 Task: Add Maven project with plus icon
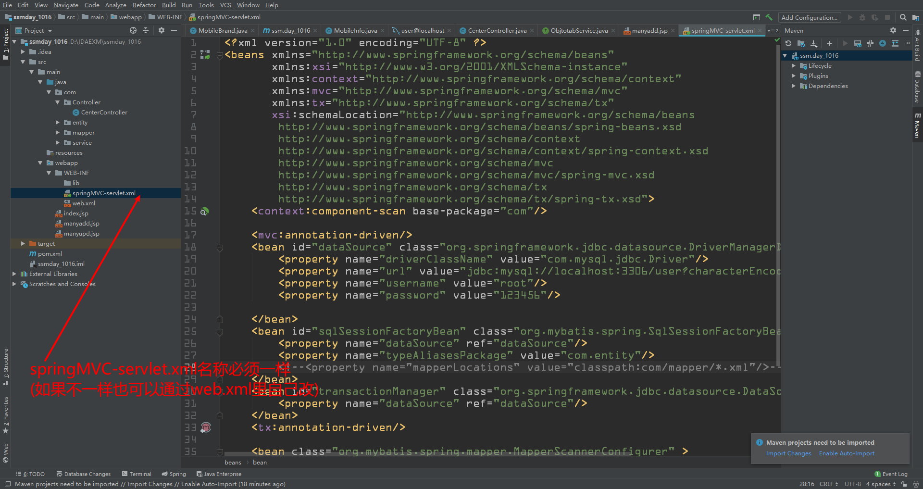pyautogui.click(x=829, y=43)
